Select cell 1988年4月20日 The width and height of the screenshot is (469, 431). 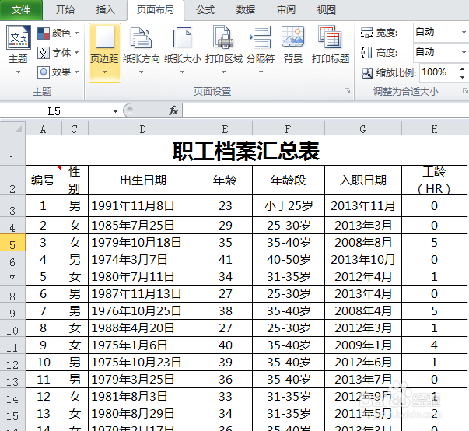coord(143,328)
